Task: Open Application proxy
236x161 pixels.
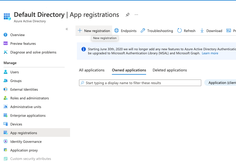Action: click(x=24, y=150)
